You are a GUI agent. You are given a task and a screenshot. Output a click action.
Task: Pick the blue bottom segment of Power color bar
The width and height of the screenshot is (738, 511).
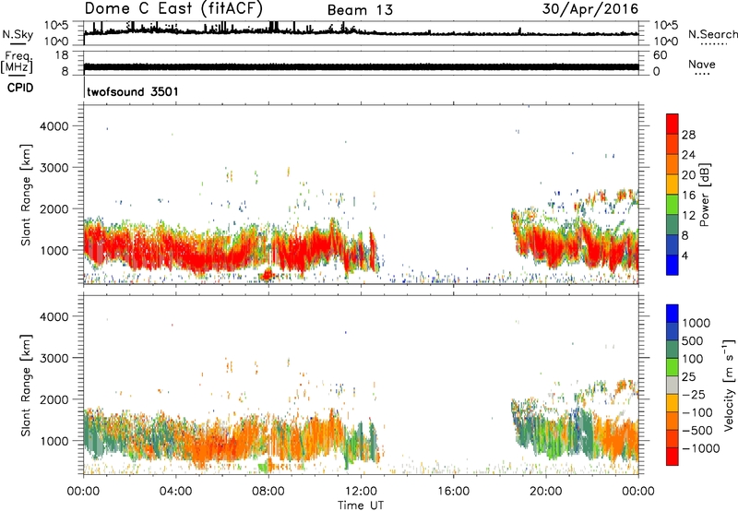[x=673, y=265]
